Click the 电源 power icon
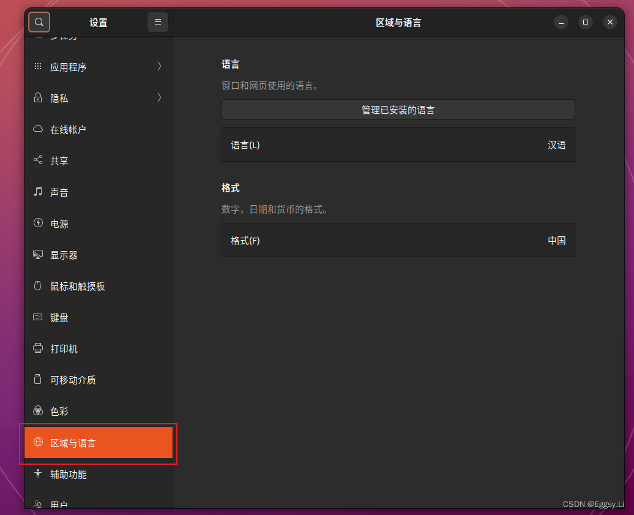The height and width of the screenshot is (515, 634). 38,223
